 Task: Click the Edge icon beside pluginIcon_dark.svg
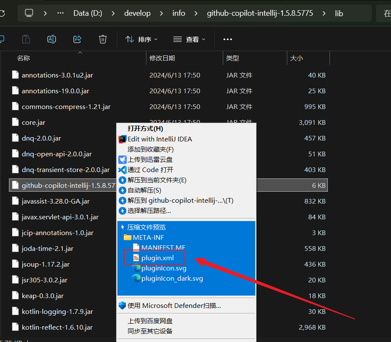(136, 278)
